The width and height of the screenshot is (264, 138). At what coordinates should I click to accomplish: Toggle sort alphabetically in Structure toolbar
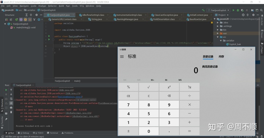(x=11, y=19)
